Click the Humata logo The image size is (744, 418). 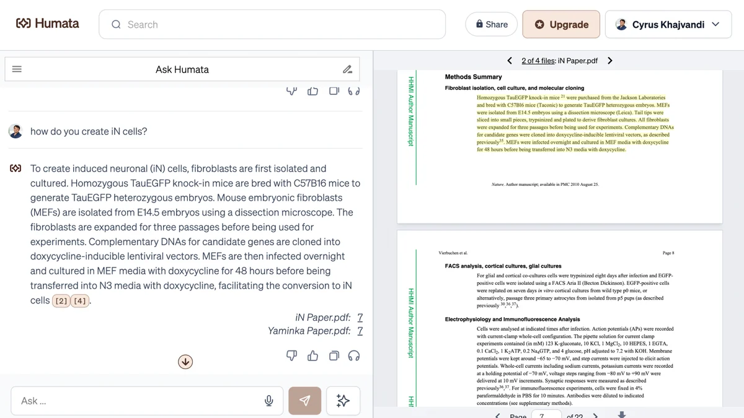point(47,24)
